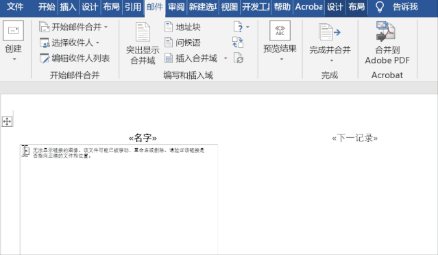Switch to the 审阅 ribbon tab

coord(176,7)
